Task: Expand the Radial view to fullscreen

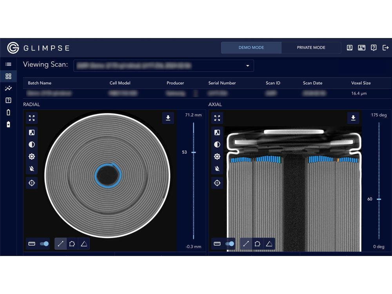Action: [32, 118]
